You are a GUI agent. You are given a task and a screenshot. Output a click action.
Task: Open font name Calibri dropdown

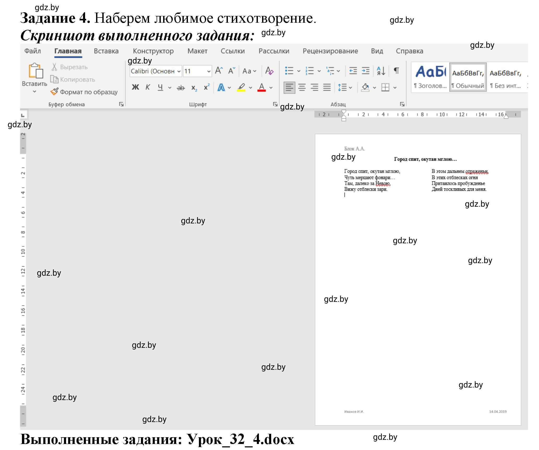point(179,71)
